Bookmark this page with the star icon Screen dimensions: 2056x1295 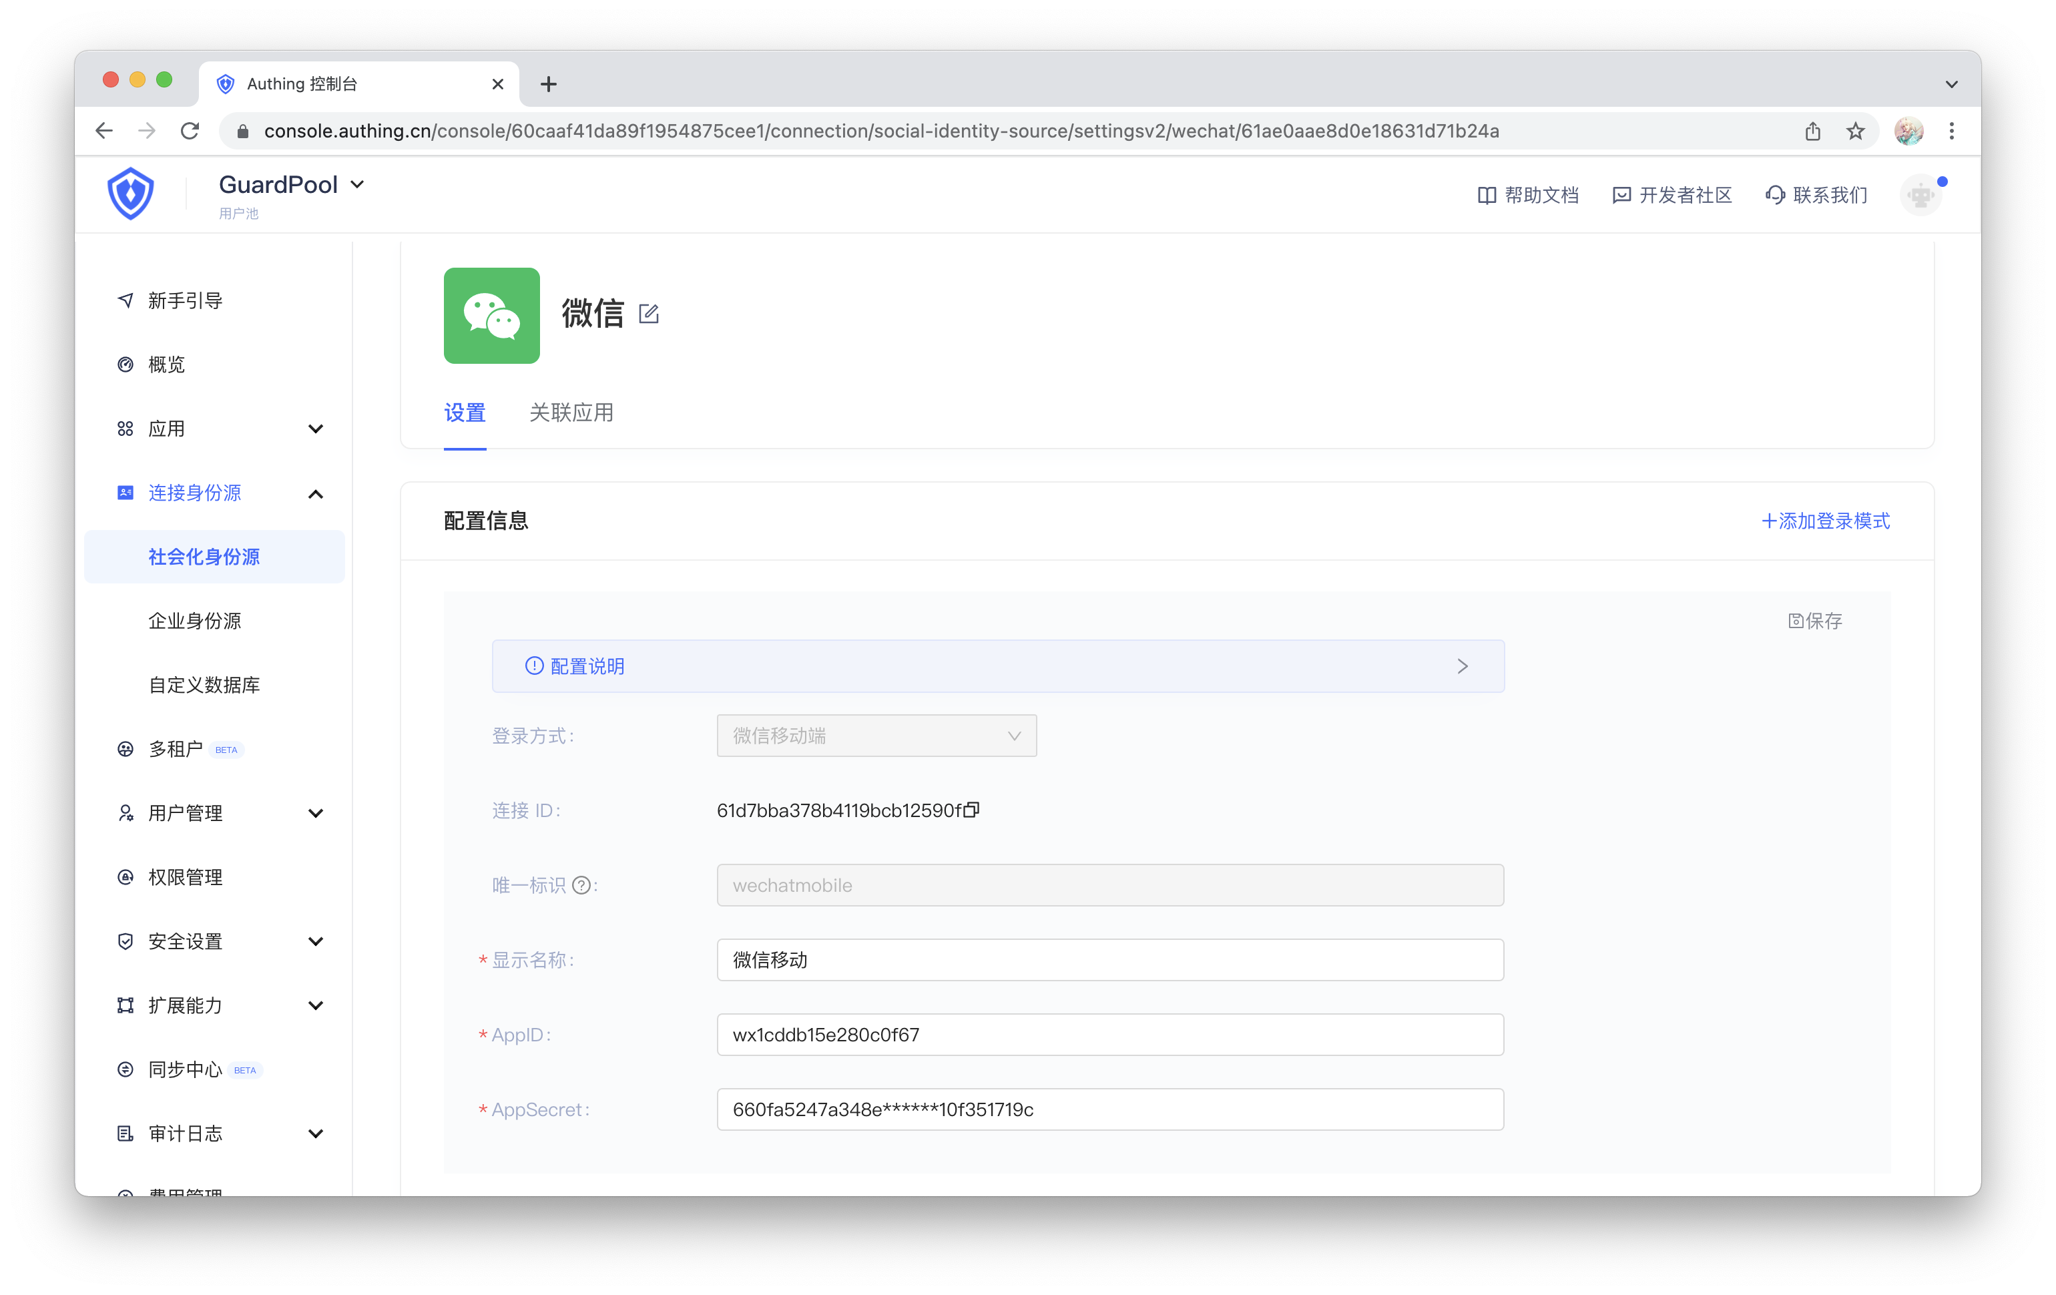point(1854,131)
